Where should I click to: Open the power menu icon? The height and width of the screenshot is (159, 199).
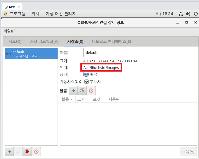pos(196,14)
